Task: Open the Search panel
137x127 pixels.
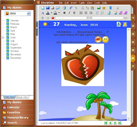Action: (x=17, y=123)
